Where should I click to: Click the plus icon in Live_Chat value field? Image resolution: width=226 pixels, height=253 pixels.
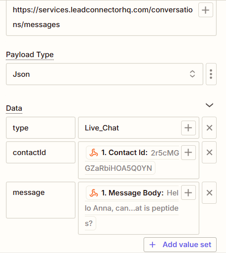pos(188,128)
